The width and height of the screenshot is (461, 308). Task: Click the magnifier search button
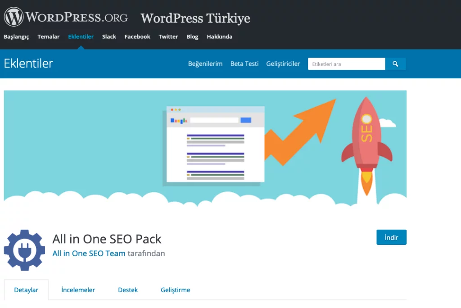[395, 64]
